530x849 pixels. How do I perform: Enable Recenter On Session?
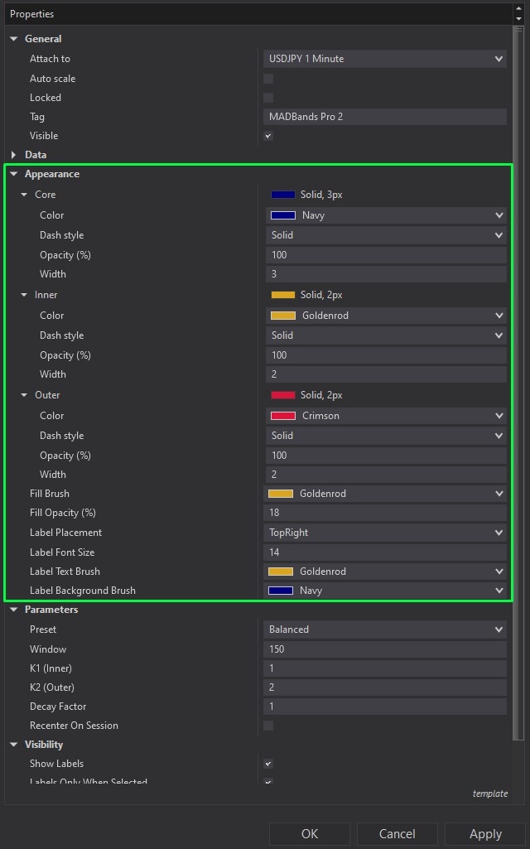click(x=268, y=725)
